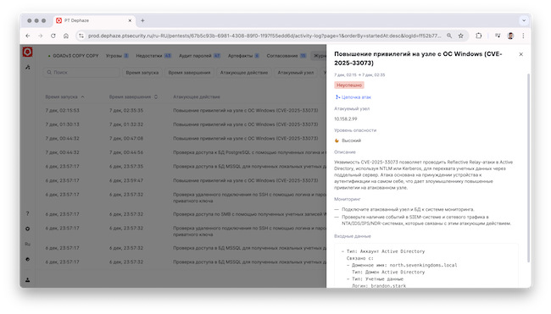Select the GOADv3 COPY COPY pentest name
551x314 pixels.
click(75, 56)
